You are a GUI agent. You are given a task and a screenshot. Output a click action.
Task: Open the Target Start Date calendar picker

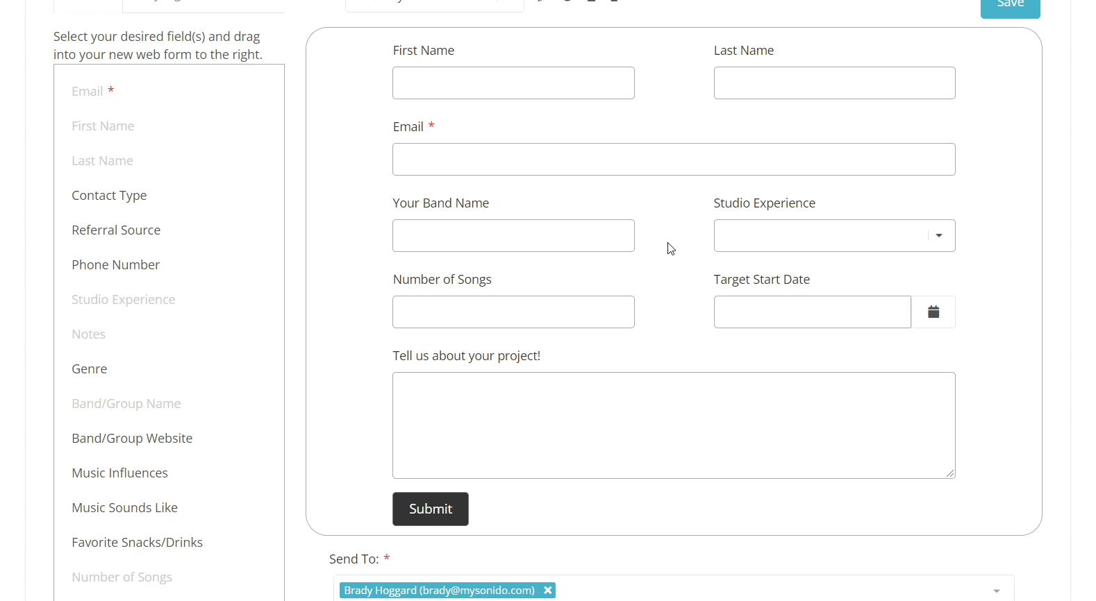[933, 312]
